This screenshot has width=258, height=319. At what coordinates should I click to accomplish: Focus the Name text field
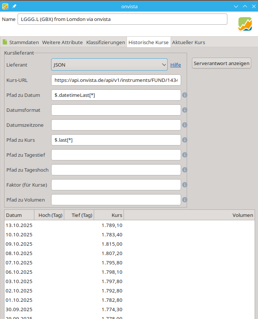(x=122, y=19)
